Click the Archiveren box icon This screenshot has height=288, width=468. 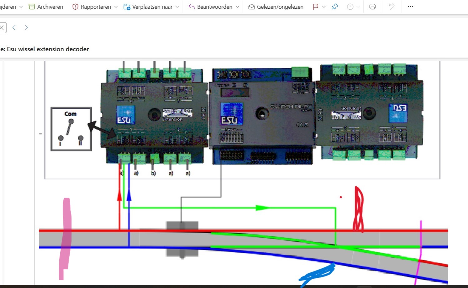[x=32, y=7]
